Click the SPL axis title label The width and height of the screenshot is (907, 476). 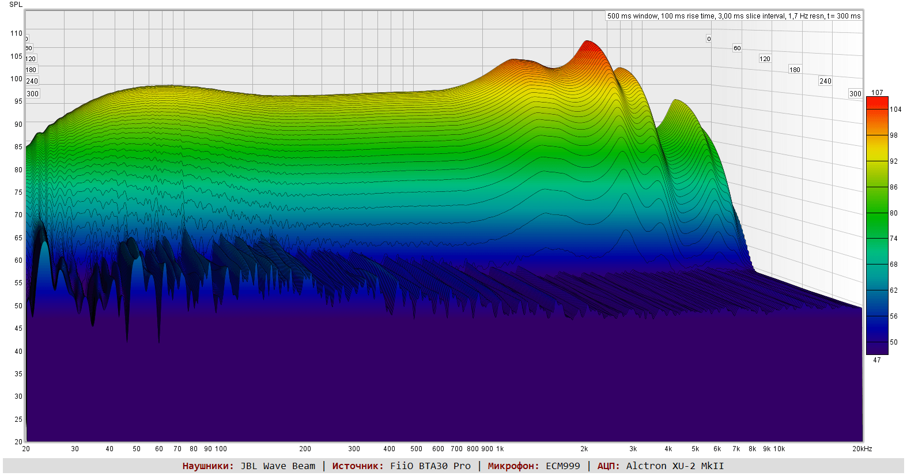click(16, 4)
